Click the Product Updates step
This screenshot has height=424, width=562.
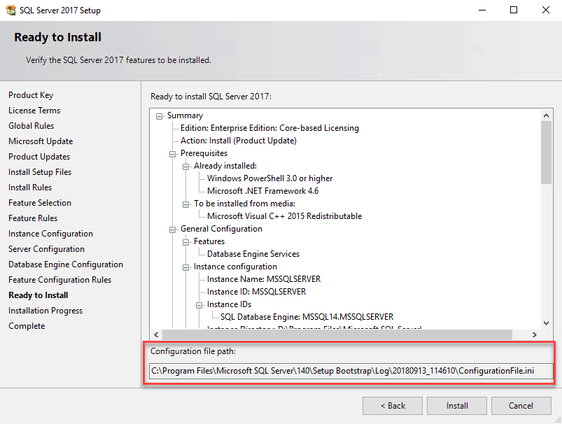click(x=39, y=157)
